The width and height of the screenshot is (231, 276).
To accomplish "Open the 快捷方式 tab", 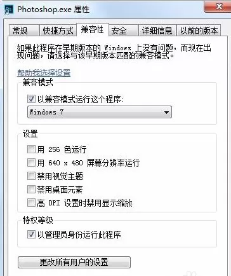I will tap(58, 31).
